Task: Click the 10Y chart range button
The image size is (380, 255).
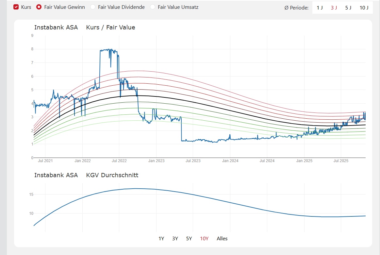Action: (x=204, y=238)
